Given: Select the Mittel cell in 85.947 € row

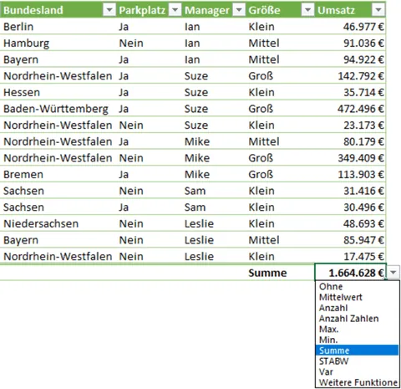Looking at the screenshot, I should pos(280,240).
